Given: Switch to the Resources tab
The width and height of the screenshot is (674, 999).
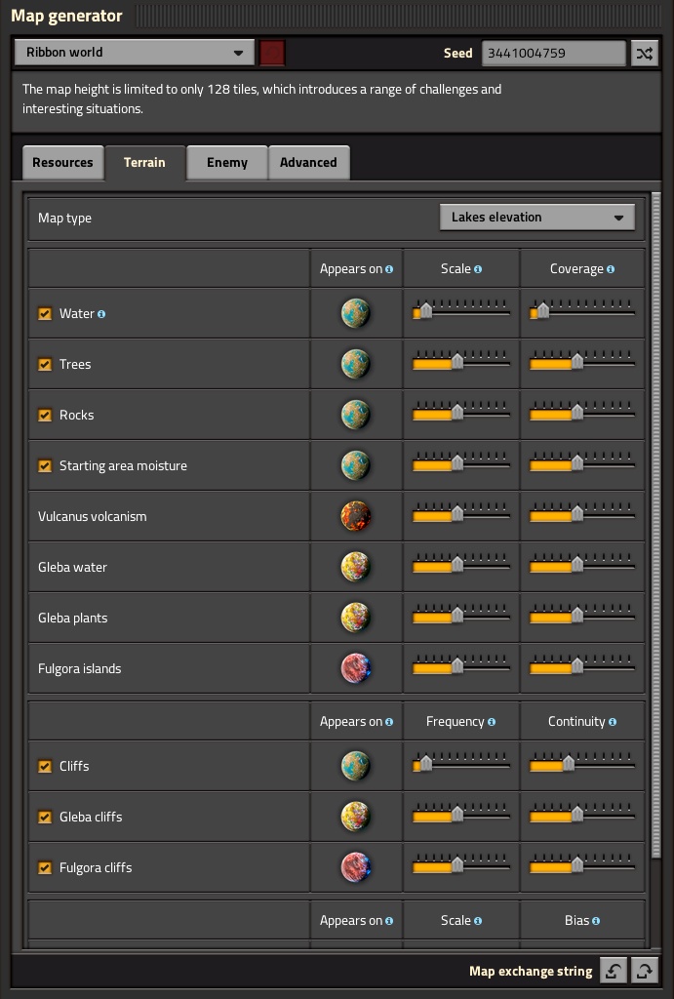Looking at the screenshot, I should 62,163.
